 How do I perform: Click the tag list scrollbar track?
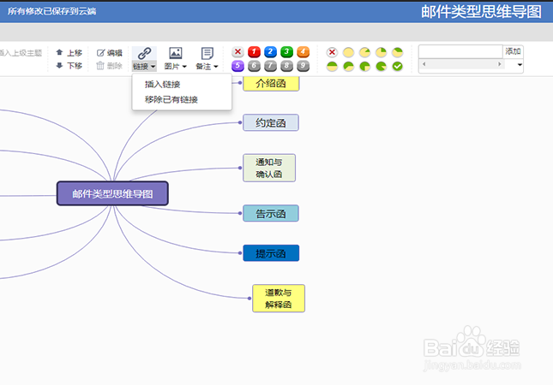pyautogui.click(x=462, y=64)
